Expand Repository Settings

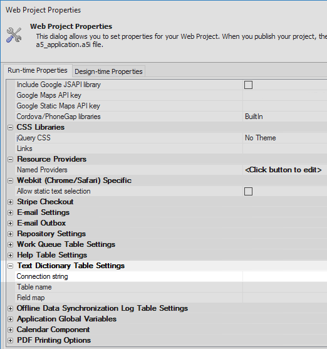click(10, 234)
